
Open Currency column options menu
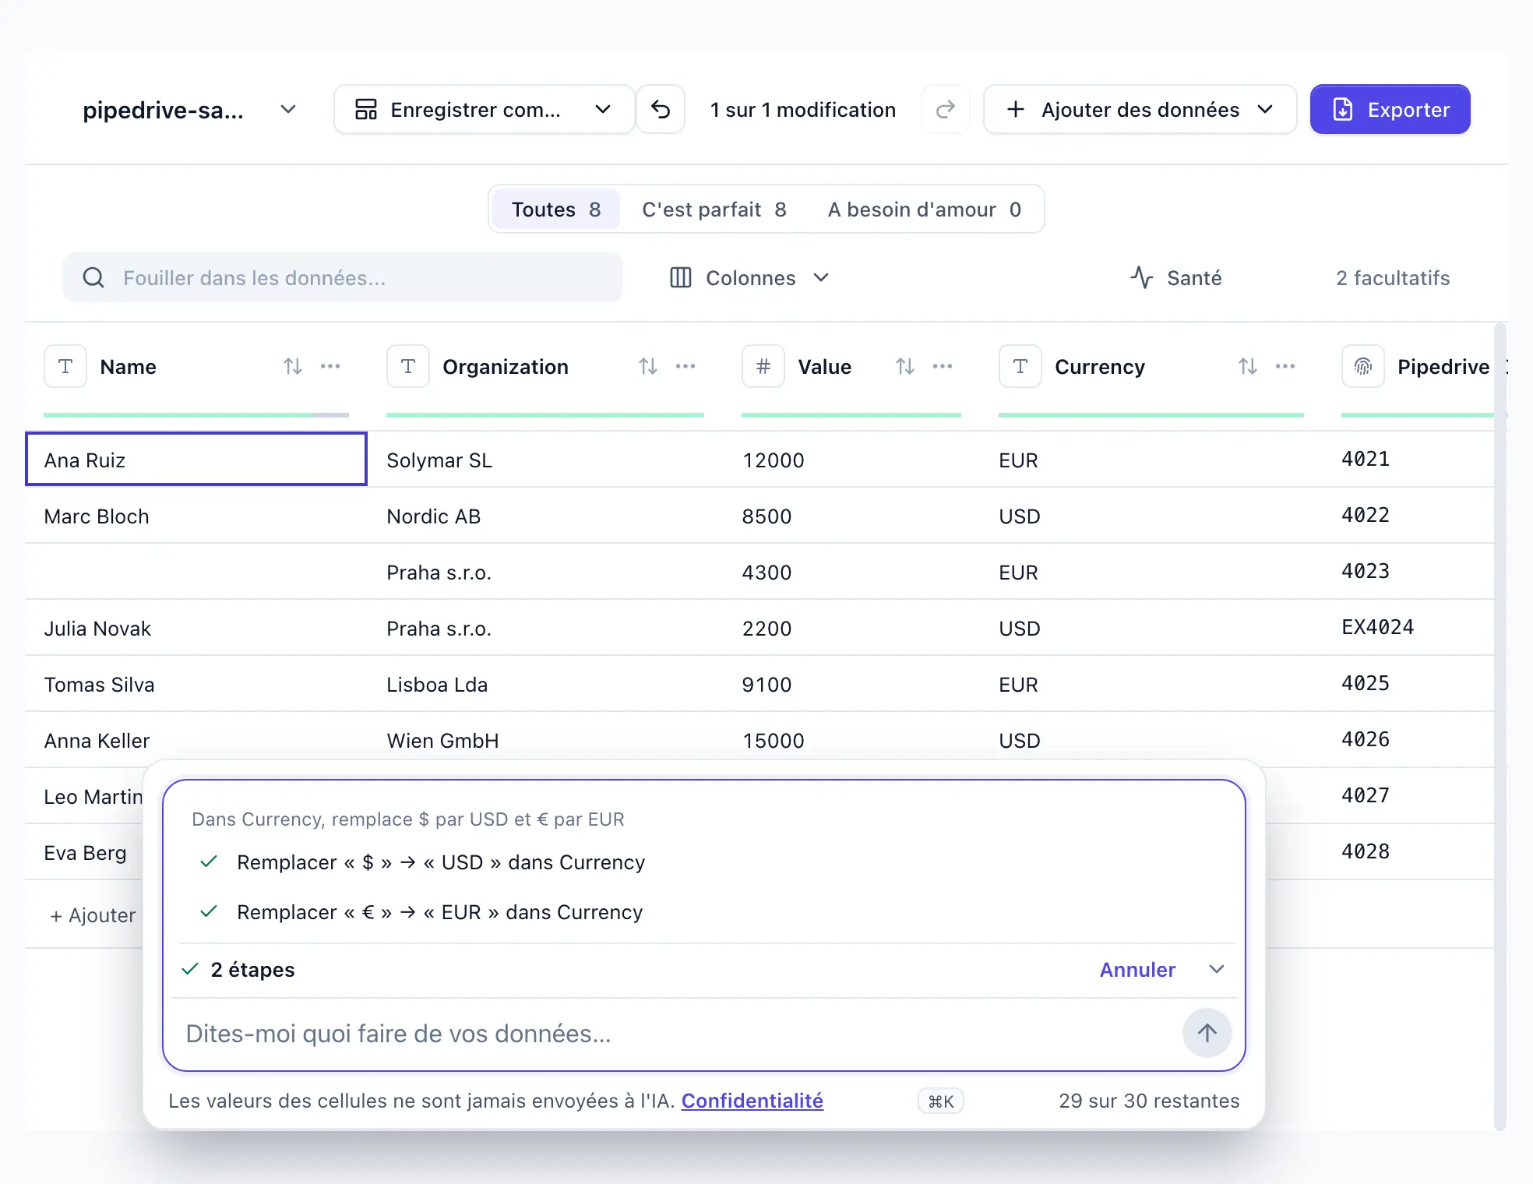[1285, 366]
